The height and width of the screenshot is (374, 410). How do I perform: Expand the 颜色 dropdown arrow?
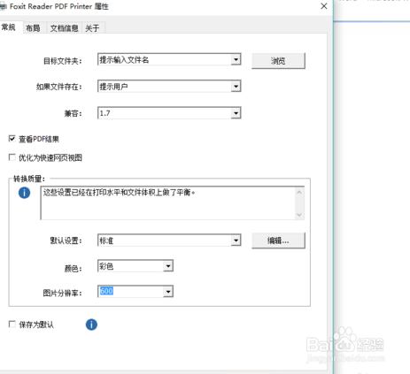168,266
